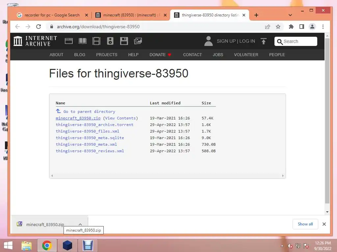Image resolution: width=337 pixels, height=252 pixels.
Task: Show hidden tray icons arrow
Action: [282, 246]
